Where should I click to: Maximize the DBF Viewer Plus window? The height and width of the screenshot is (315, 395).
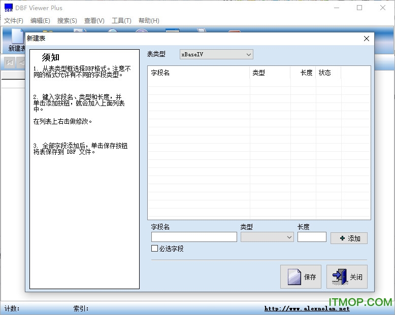pos(359,8)
